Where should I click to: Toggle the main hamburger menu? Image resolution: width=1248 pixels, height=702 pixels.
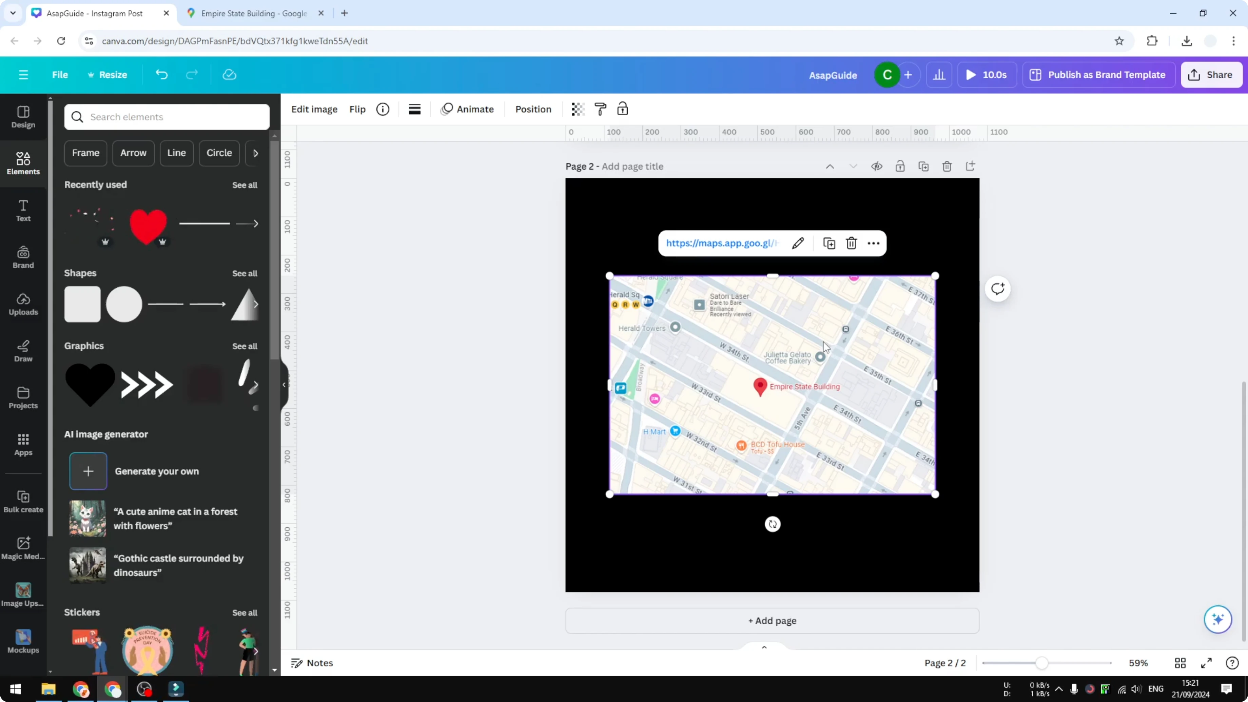(23, 75)
